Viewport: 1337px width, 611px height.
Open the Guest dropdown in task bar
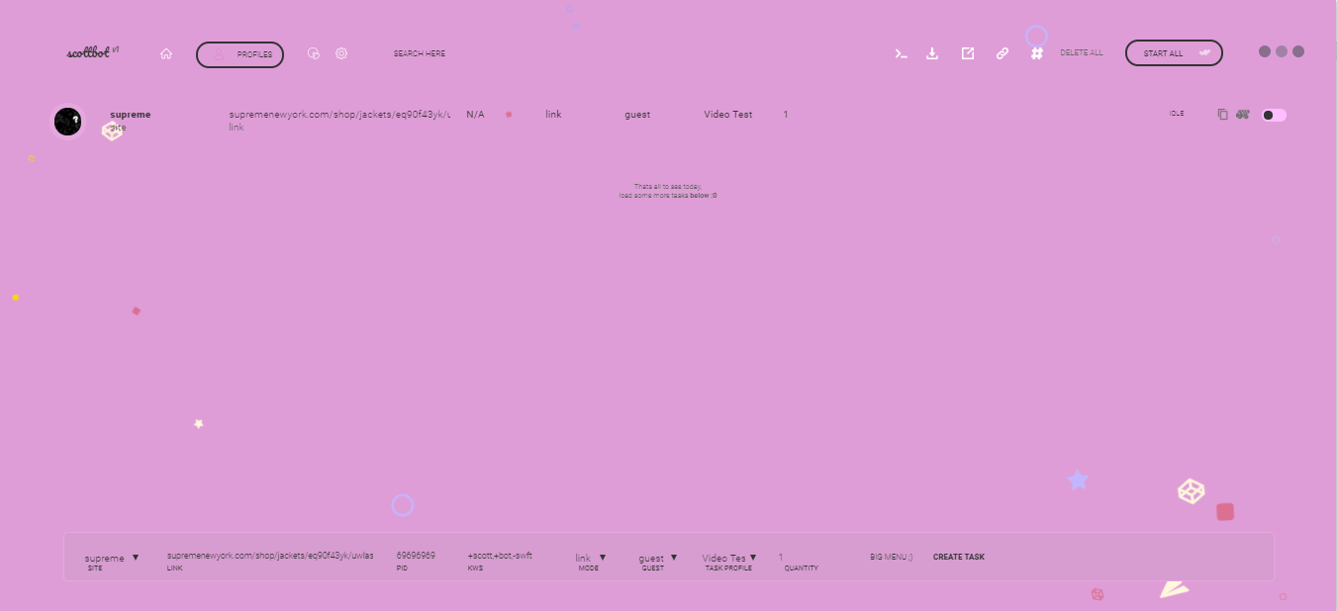point(657,558)
